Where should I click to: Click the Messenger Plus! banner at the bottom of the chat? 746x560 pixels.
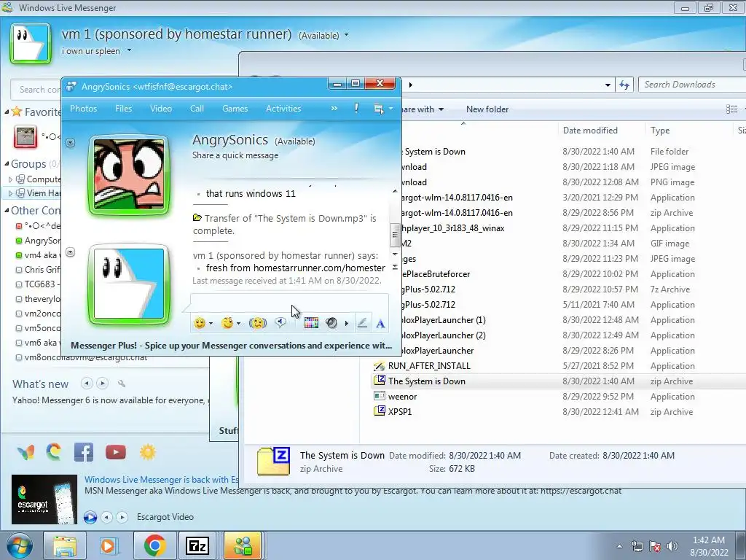tap(231, 345)
